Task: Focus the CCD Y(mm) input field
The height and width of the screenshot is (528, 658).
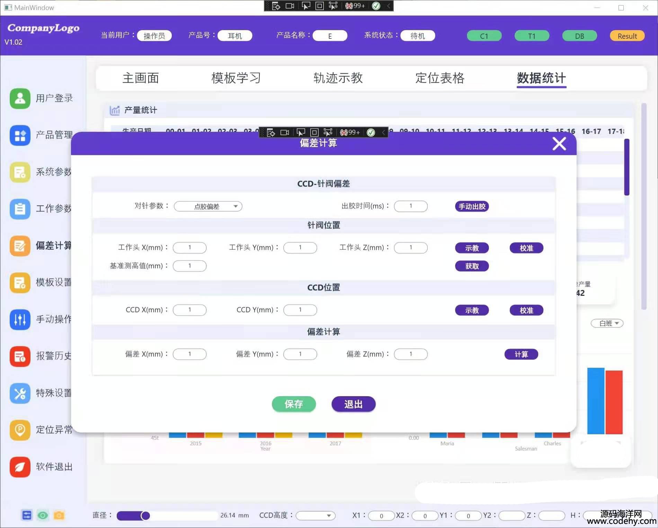Action: [300, 310]
